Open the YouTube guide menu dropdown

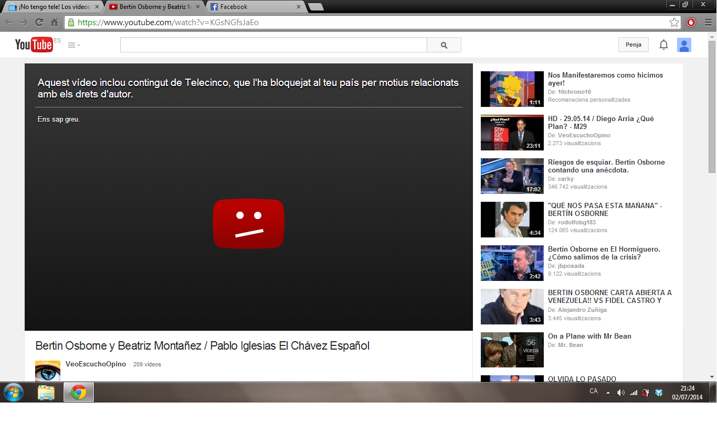[x=74, y=45]
